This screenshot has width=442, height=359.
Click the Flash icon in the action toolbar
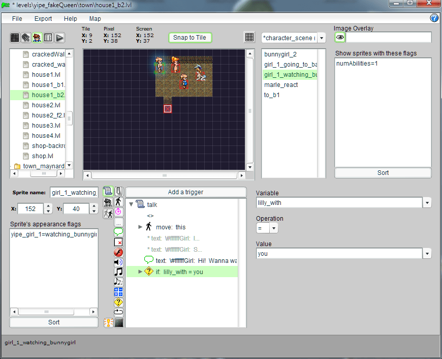click(x=118, y=252)
